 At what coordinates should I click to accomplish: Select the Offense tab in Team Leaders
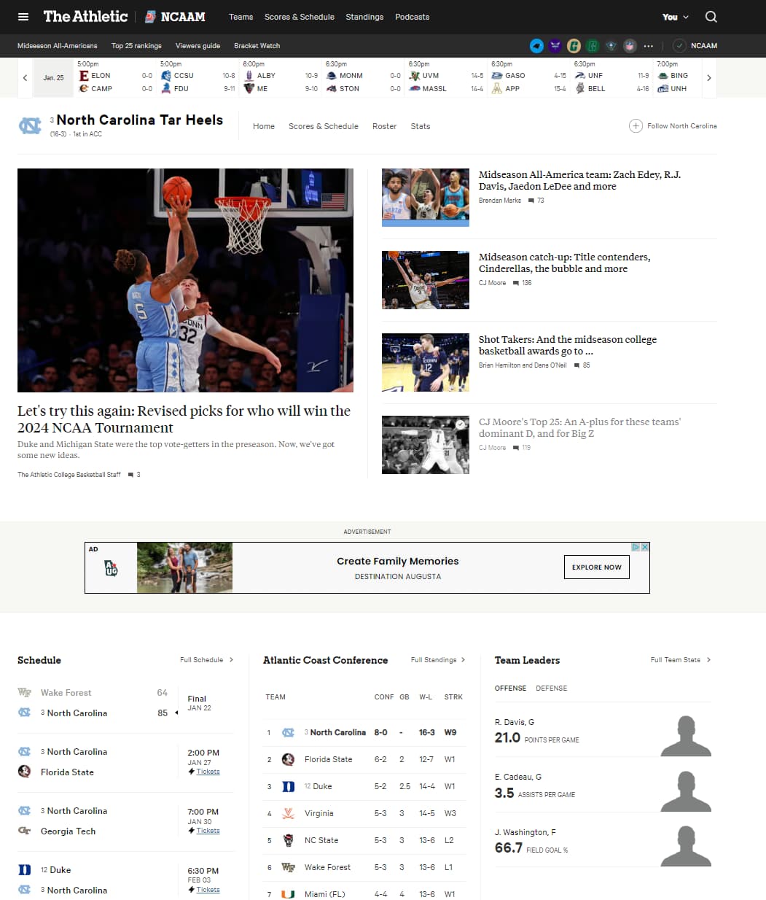point(510,688)
